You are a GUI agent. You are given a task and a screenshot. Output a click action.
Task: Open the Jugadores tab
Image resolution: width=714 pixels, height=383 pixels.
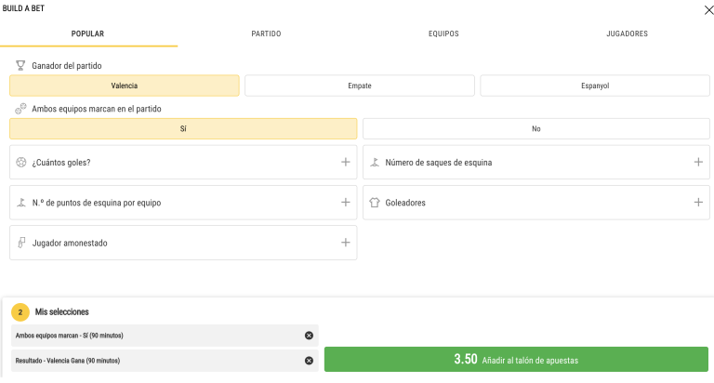627,33
